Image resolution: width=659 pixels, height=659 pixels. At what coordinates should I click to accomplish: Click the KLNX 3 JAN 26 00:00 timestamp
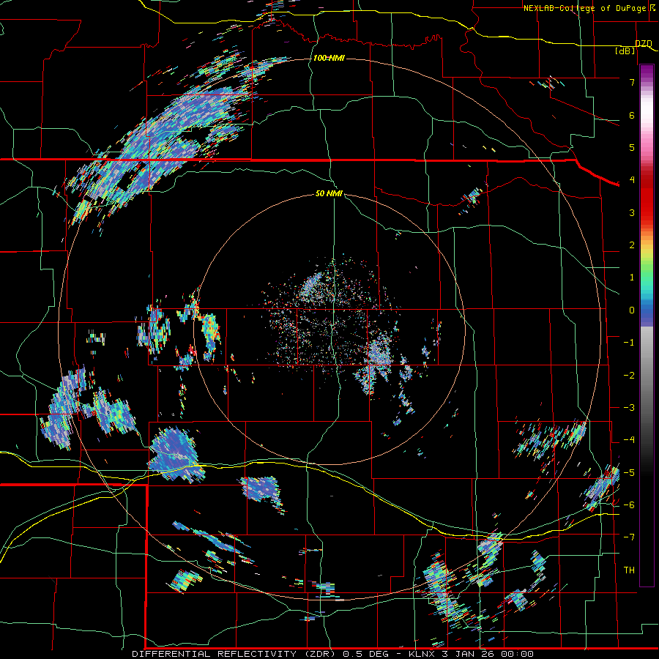[x=471, y=654]
